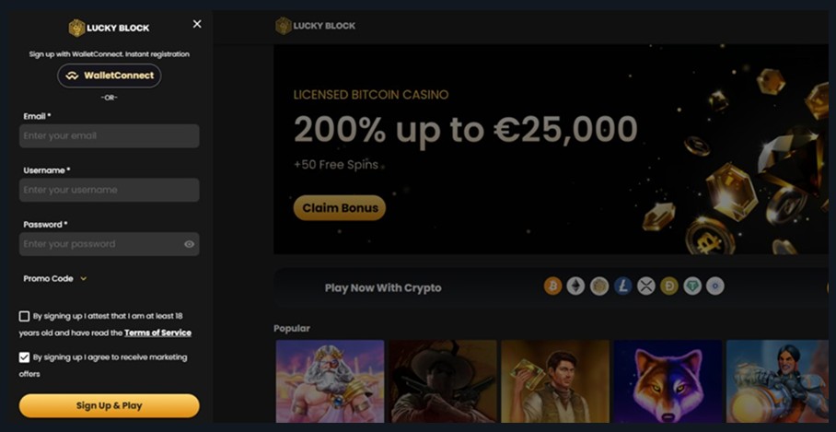This screenshot has width=836, height=432.
Task: Select the XRP coin icon
Action: coord(645,286)
